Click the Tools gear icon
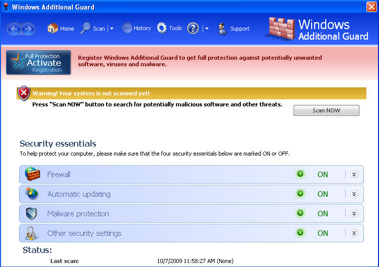Viewport: 379px width, 267px height. point(162,28)
